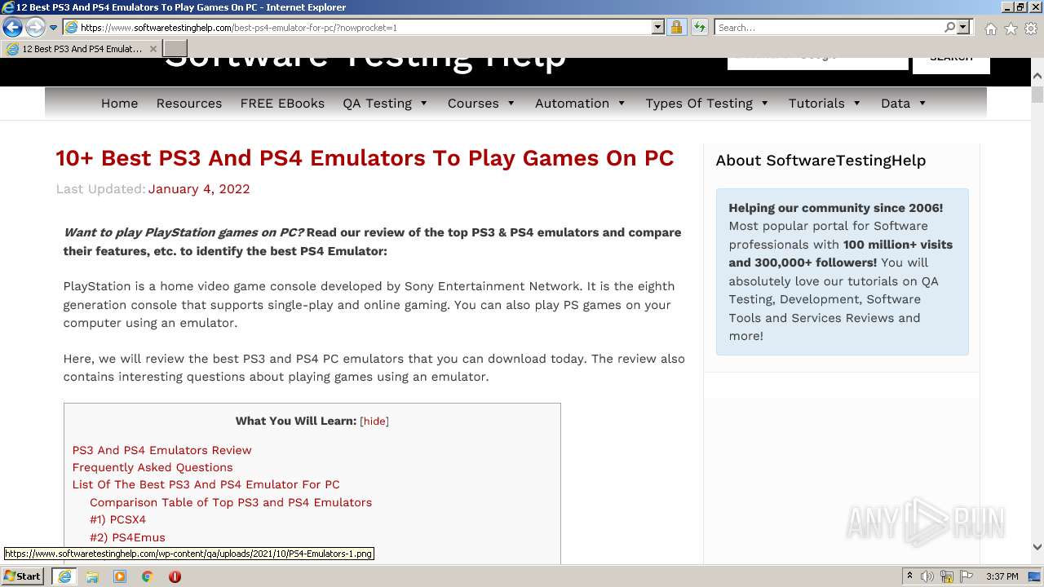Click the security lock icon
The width and height of the screenshot is (1044, 587).
click(x=676, y=28)
